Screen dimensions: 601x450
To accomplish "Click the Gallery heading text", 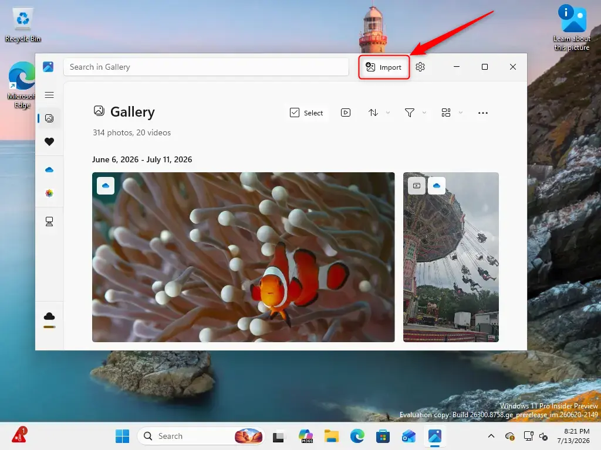I will pyautogui.click(x=133, y=112).
